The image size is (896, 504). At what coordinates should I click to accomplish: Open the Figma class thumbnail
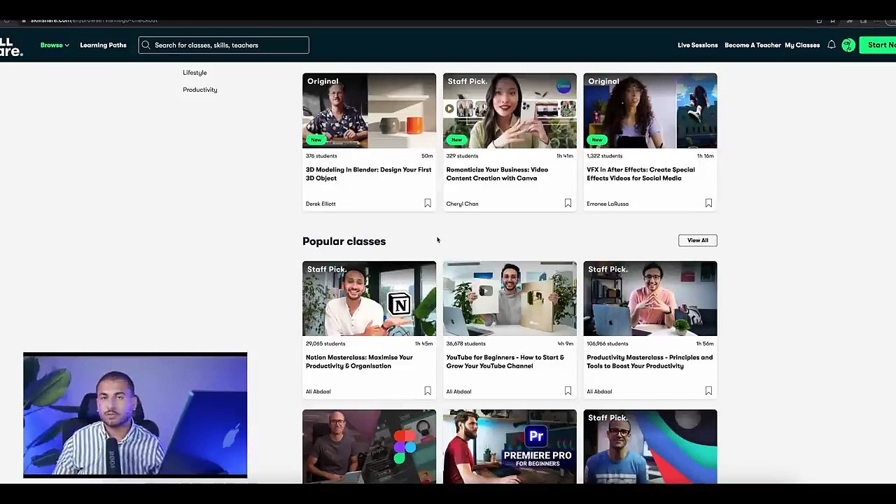pyautogui.click(x=369, y=447)
